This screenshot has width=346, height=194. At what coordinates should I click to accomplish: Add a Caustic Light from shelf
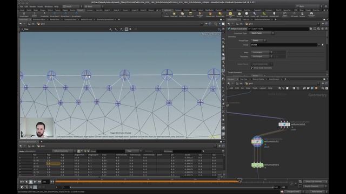click(x=255, y=15)
